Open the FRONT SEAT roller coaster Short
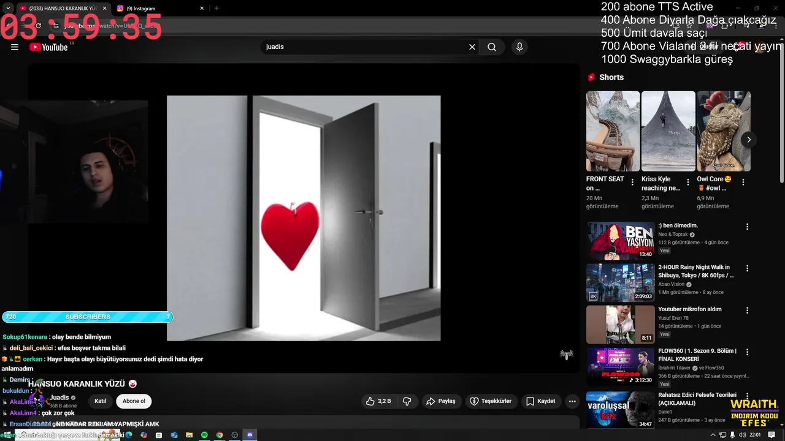785x441 pixels. pyautogui.click(x=613, y=131)
